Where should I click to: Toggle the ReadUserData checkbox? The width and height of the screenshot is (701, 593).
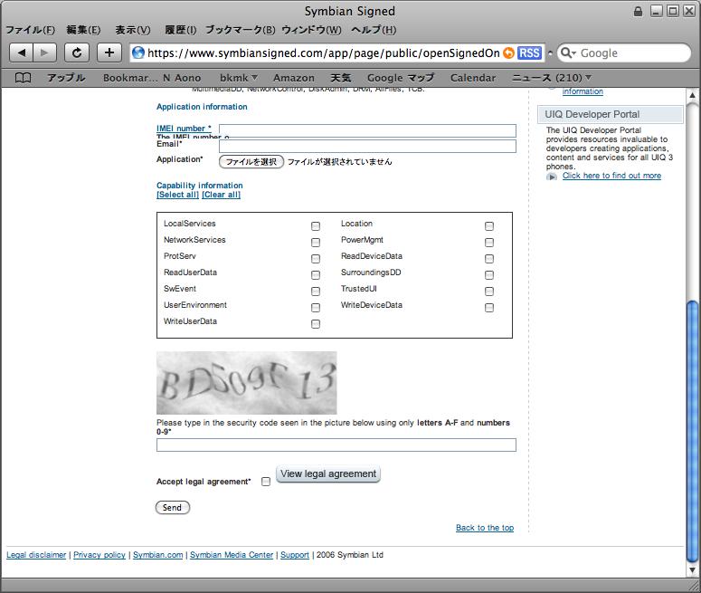coord(316,275)
